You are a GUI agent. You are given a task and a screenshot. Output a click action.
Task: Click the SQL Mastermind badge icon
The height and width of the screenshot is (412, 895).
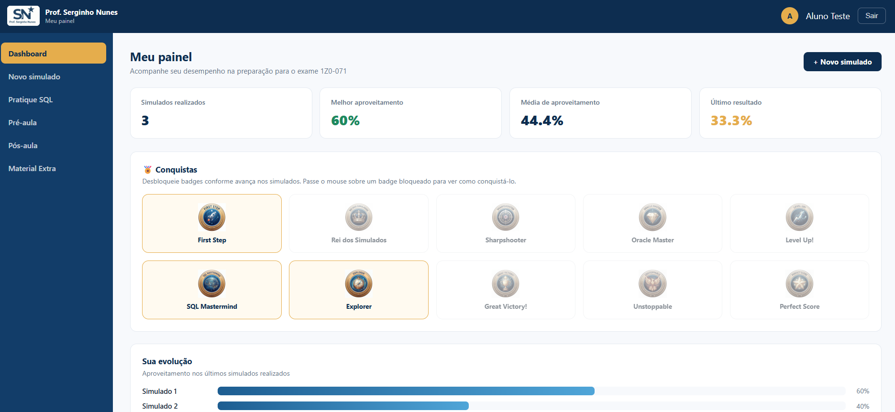212,284
